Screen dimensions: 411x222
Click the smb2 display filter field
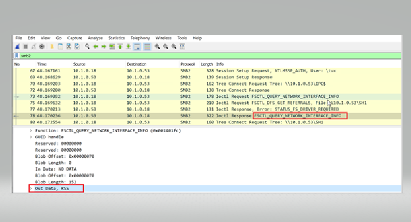pyautogui.click(x=210, y=56)
